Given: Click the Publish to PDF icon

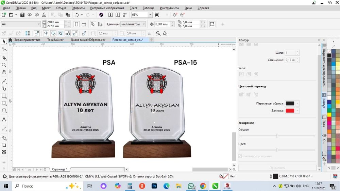Looking at the screenshot, I should 125,15.
